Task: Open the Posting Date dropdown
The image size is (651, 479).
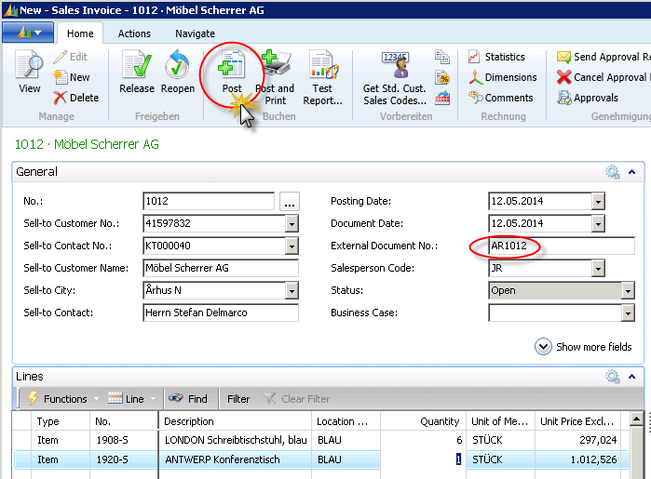Action: 598,201
